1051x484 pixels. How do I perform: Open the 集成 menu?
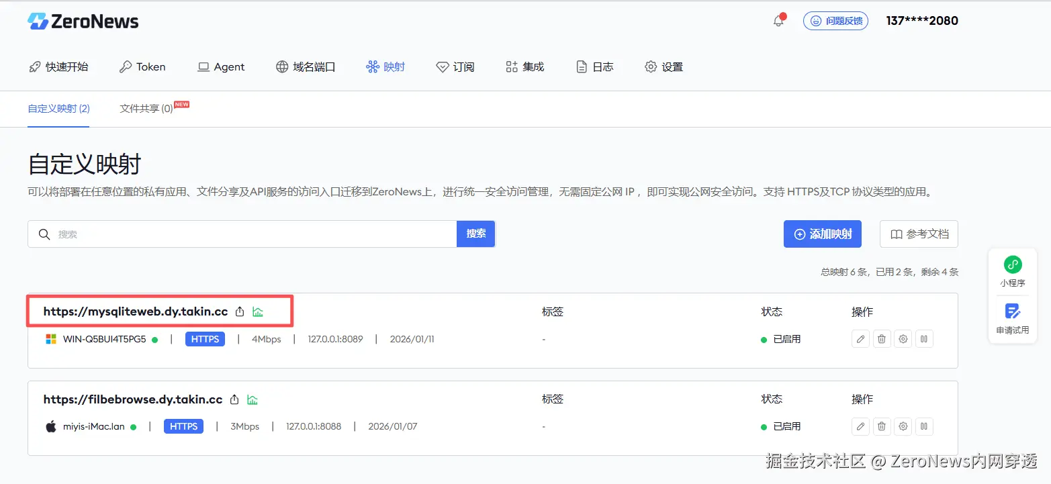[524, 67]
